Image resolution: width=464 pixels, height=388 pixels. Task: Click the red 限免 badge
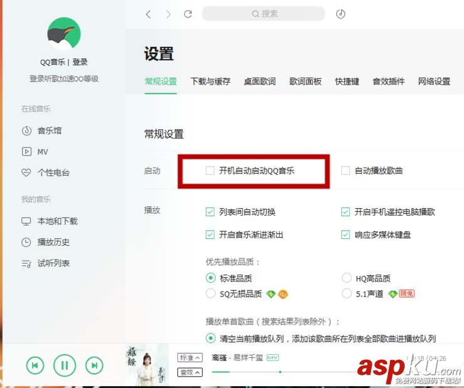coord(406,293)
